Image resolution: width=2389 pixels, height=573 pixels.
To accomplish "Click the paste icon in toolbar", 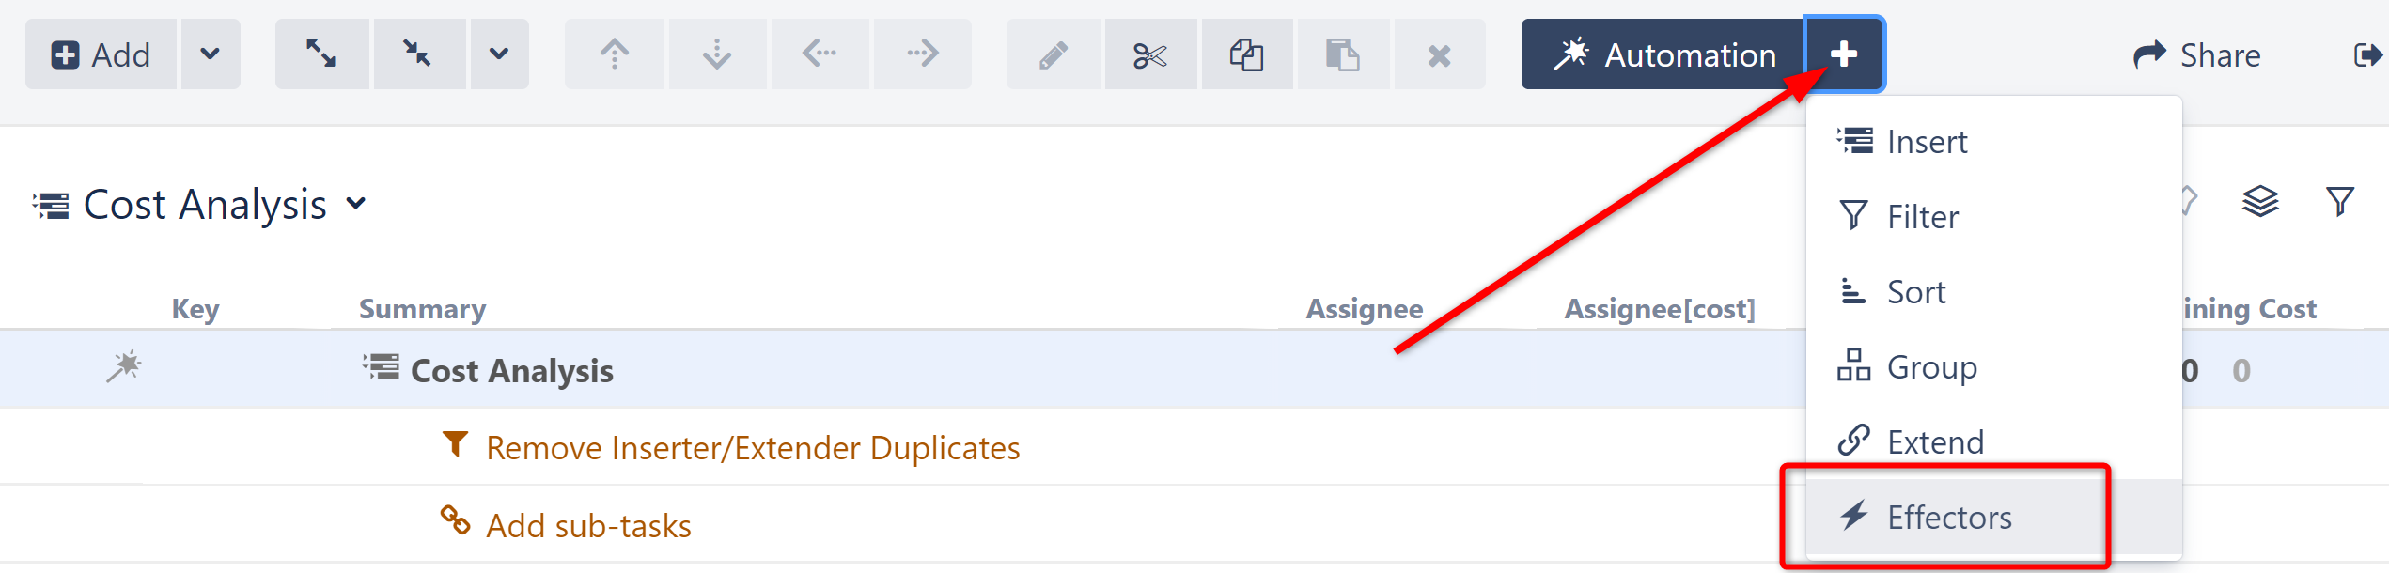I will point(1343,54).
